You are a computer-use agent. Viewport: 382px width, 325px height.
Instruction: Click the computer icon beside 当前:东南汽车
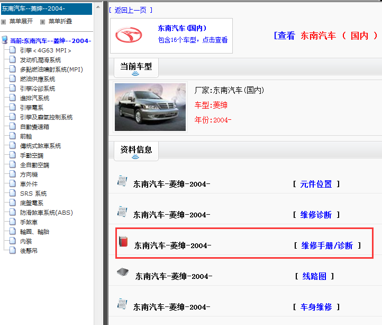(x=4, y=40)
